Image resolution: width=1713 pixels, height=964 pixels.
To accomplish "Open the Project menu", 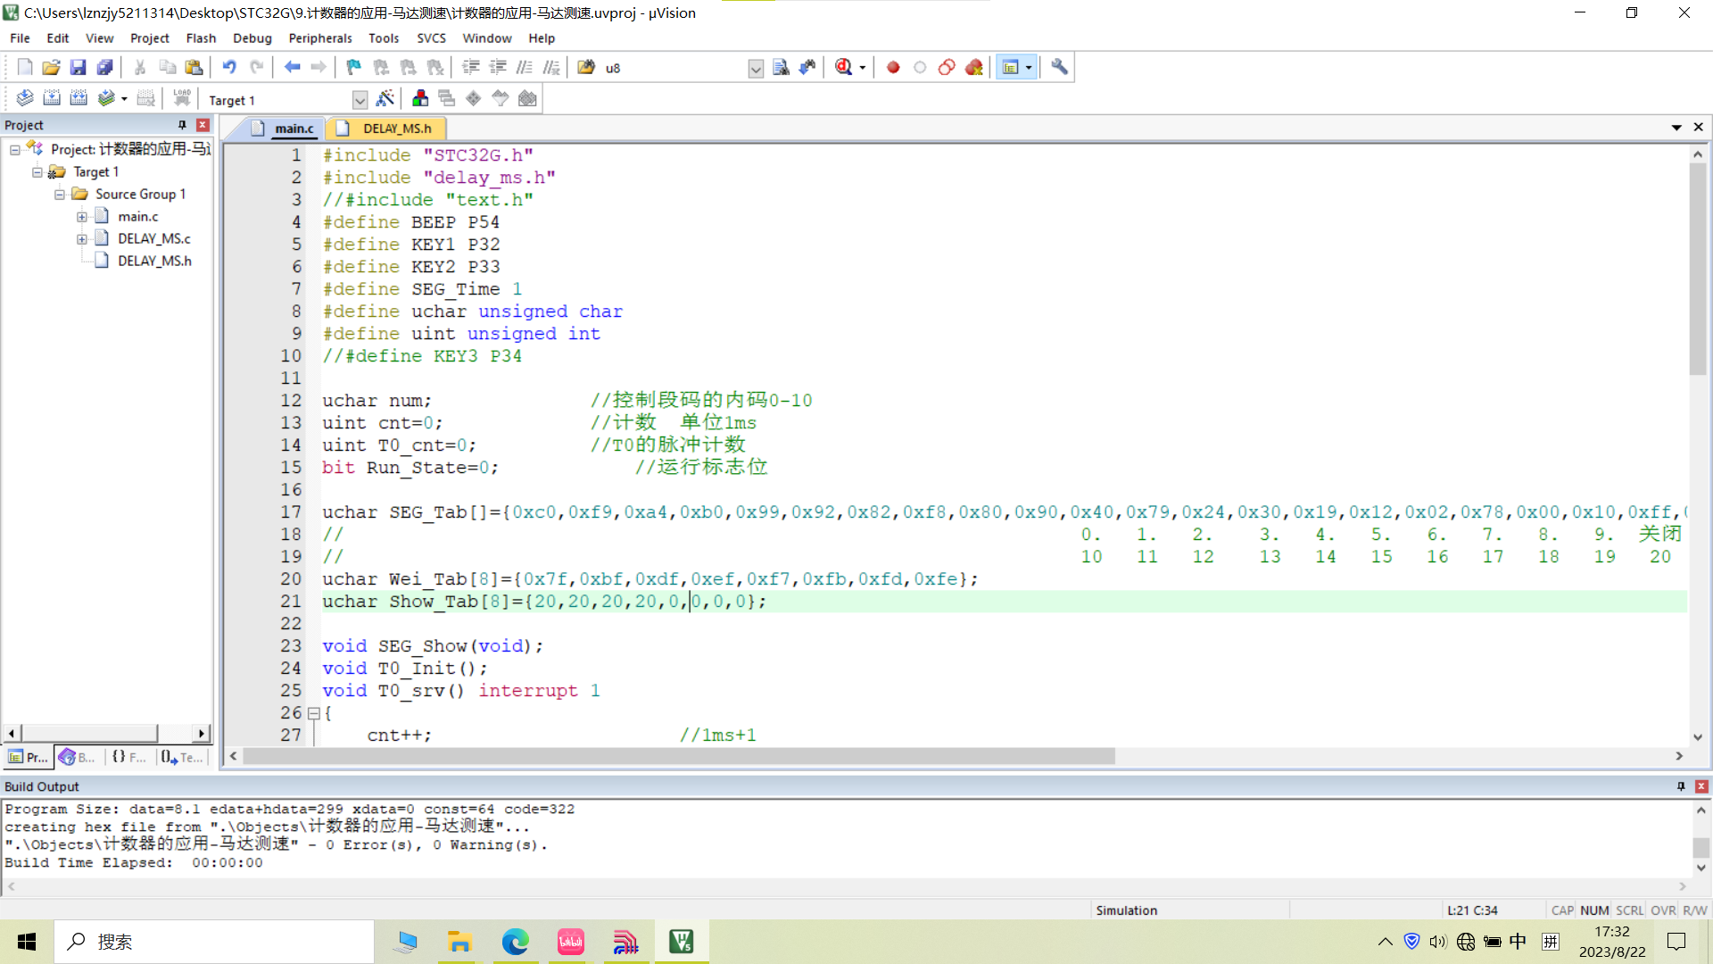I will (149, 37).
